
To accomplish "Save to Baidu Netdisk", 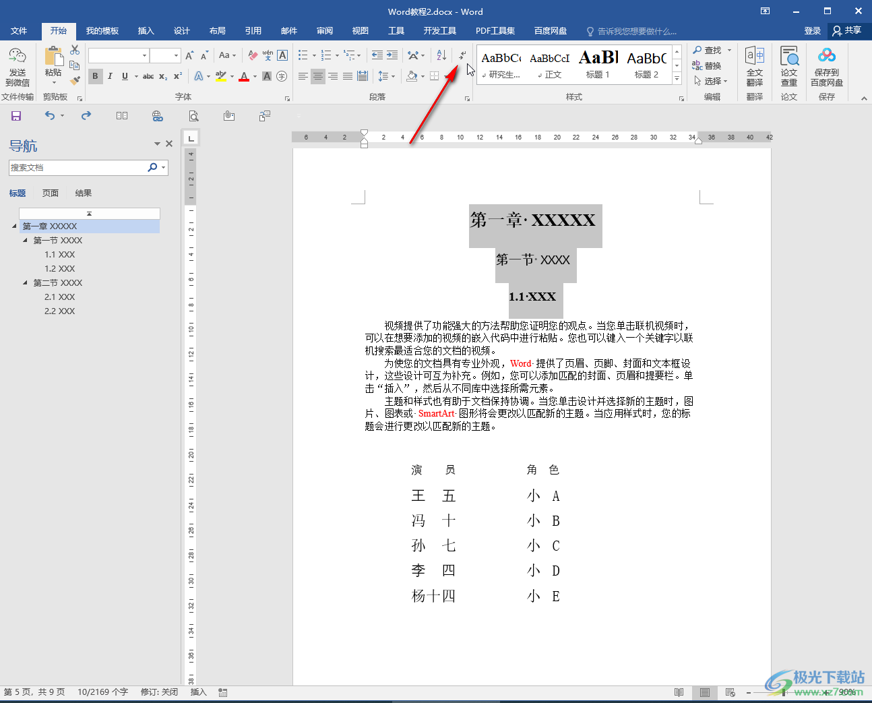I will [827, 67].
